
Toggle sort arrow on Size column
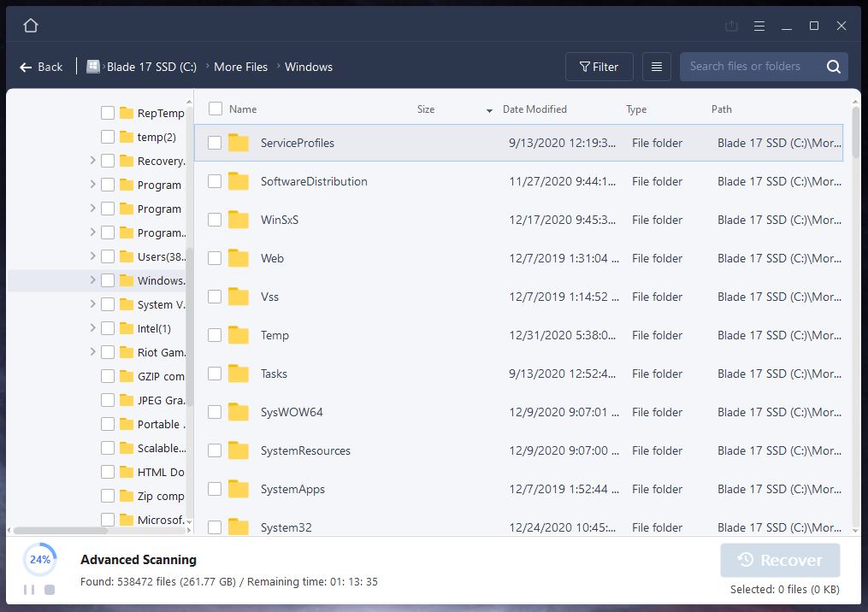coord(489,110)
